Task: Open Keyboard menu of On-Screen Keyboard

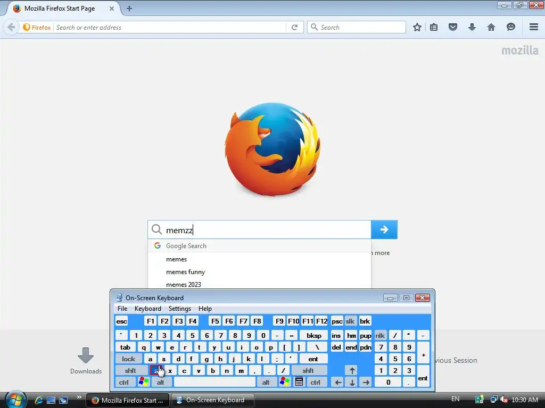Action: point(148,309)
